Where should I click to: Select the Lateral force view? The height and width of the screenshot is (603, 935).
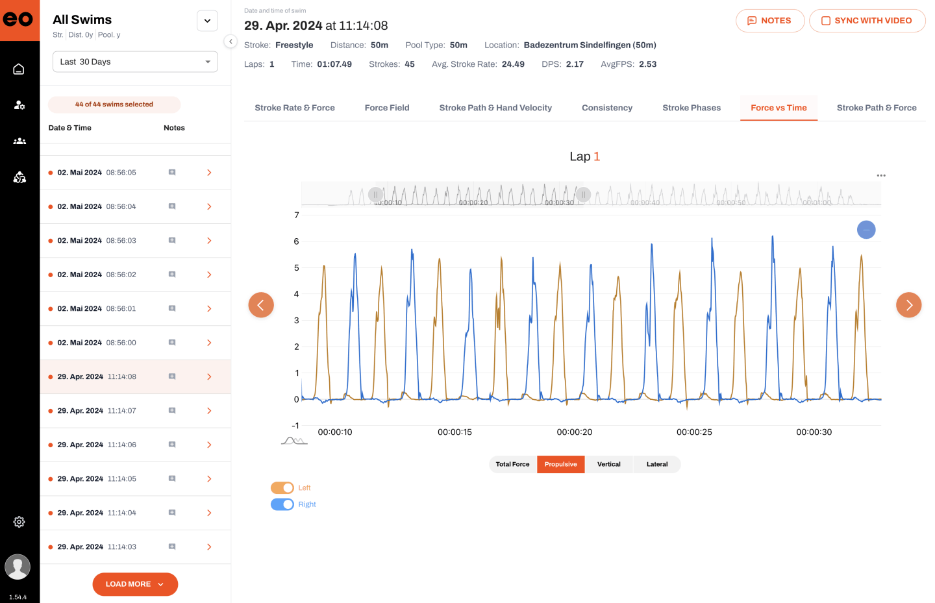coord(657,464)
